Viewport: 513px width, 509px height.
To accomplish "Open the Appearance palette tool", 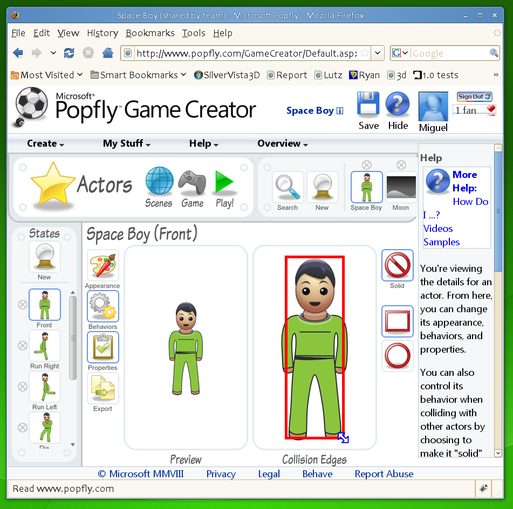I will pyautogui.click(x=102, y=265).
